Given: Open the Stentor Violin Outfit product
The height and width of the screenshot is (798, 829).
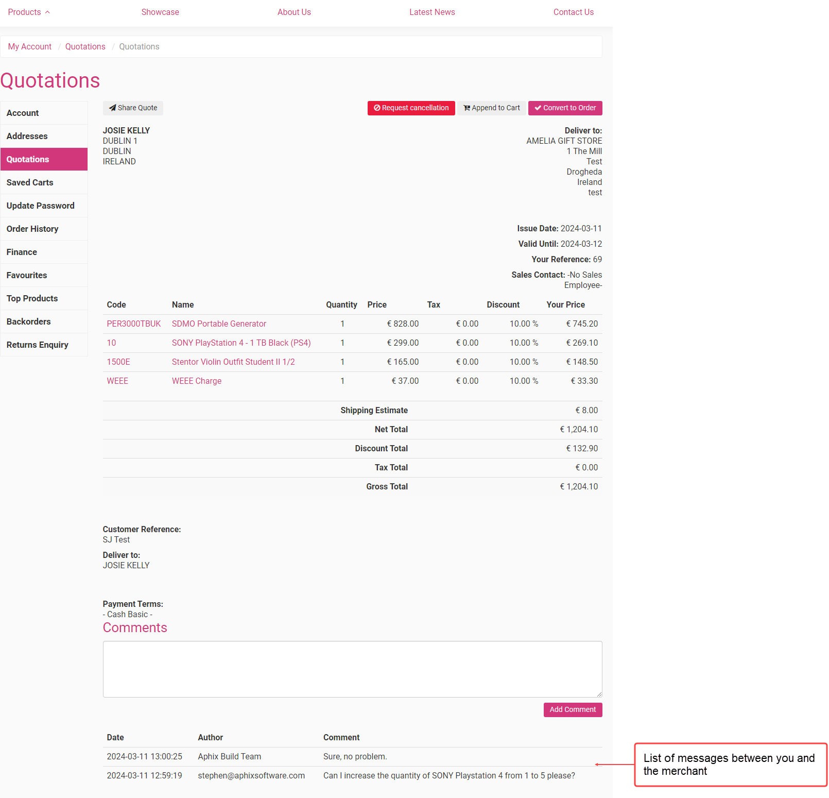Looking at the screenshot, I should (x=233, y=362).
